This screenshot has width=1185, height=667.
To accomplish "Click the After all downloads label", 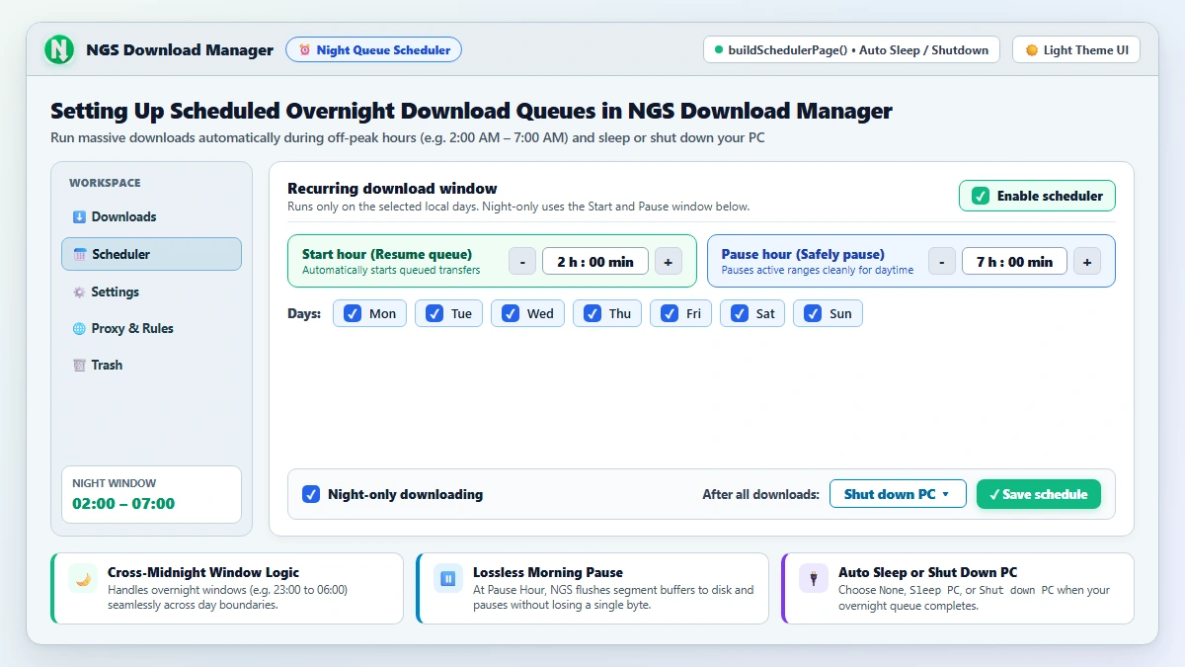I will (x=761, y=494).
